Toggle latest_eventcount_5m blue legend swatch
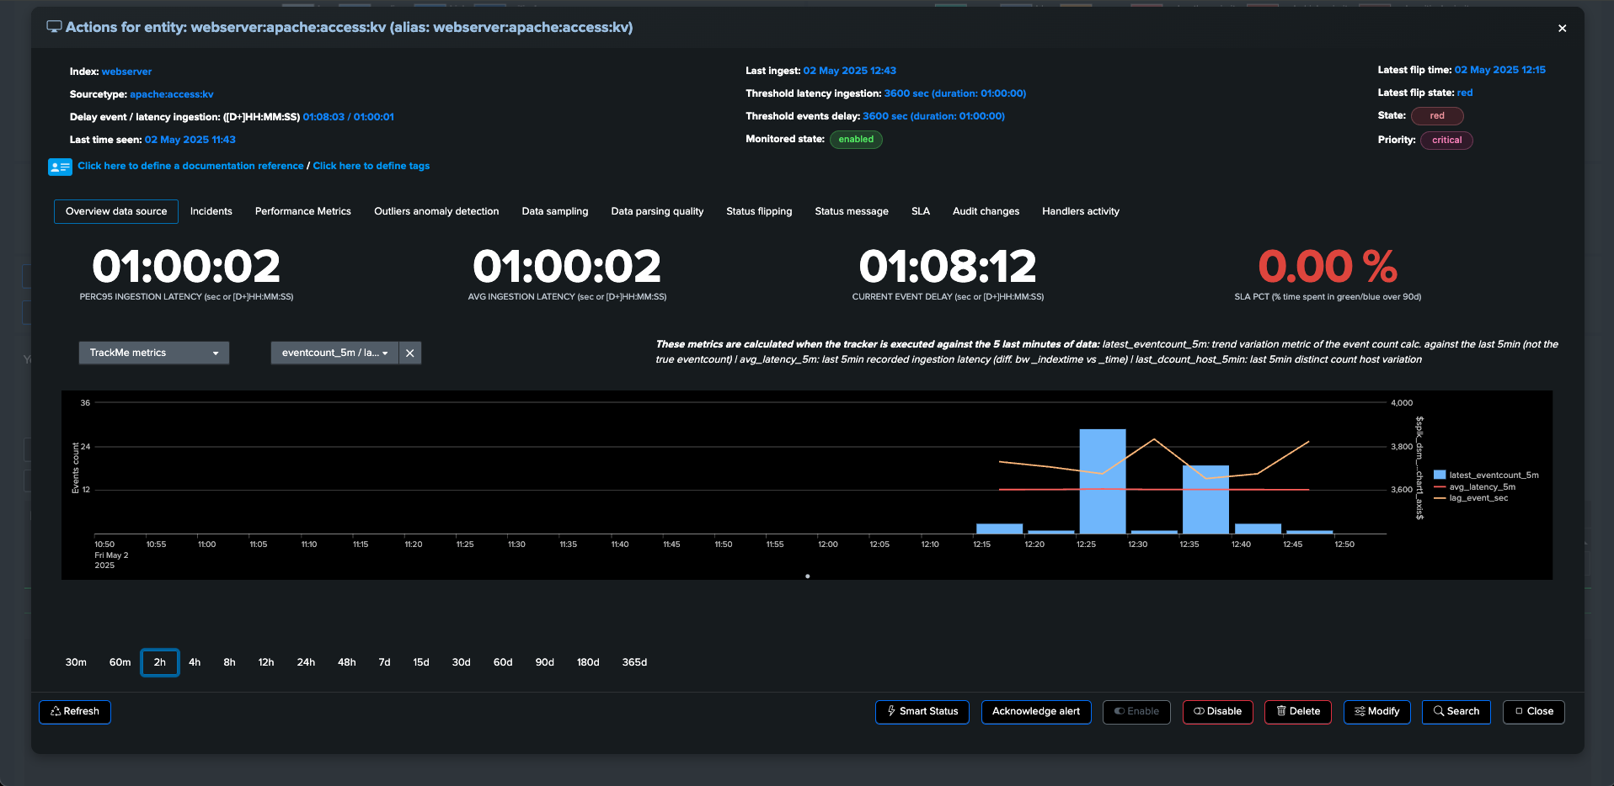The width and height of the screenshot is (1614, 786). (1440, 475)
